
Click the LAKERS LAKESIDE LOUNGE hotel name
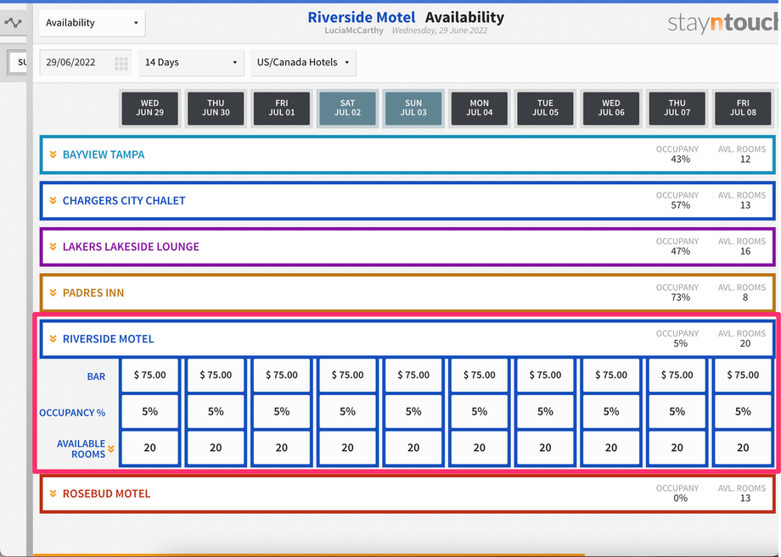[131, 247]
